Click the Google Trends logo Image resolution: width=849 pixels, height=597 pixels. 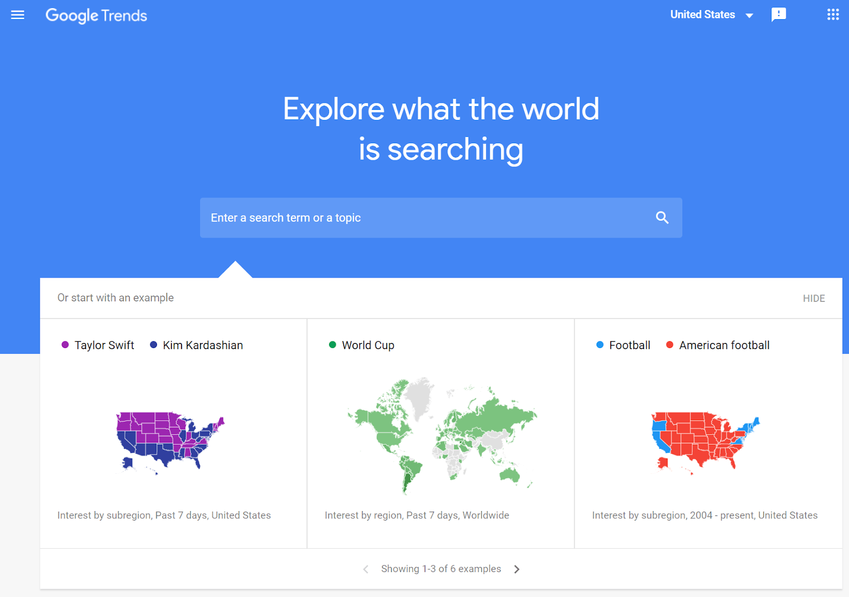(x=96, y=15)
